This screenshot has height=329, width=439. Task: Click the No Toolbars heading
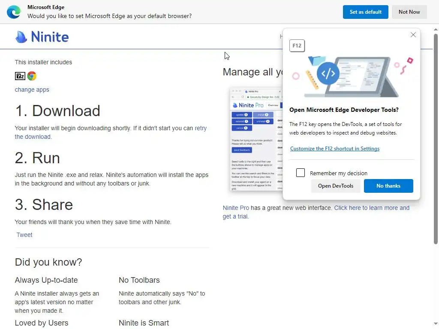[x=139, y=280]
